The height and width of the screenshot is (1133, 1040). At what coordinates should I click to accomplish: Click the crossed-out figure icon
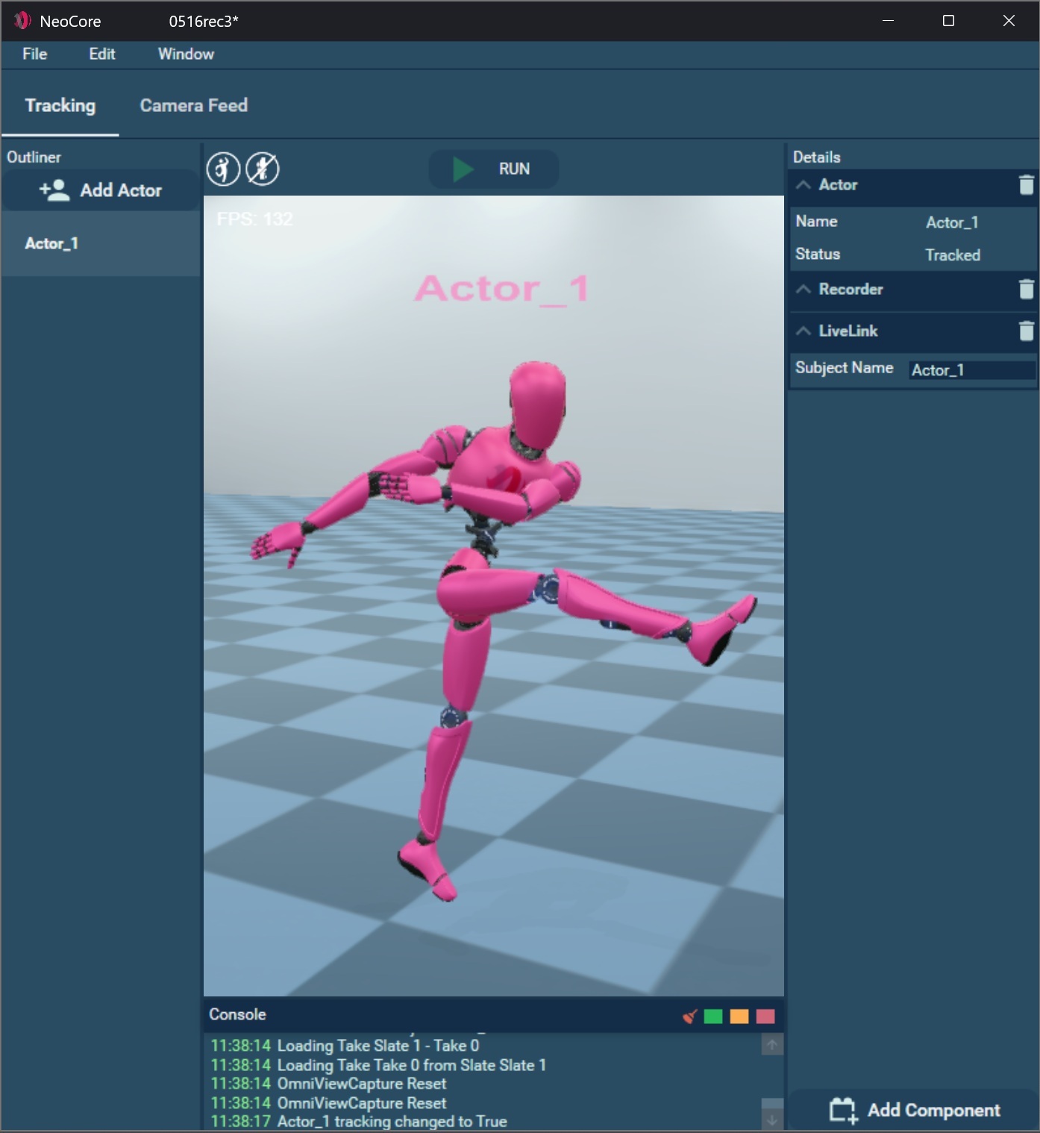click(x=263, y=169)
